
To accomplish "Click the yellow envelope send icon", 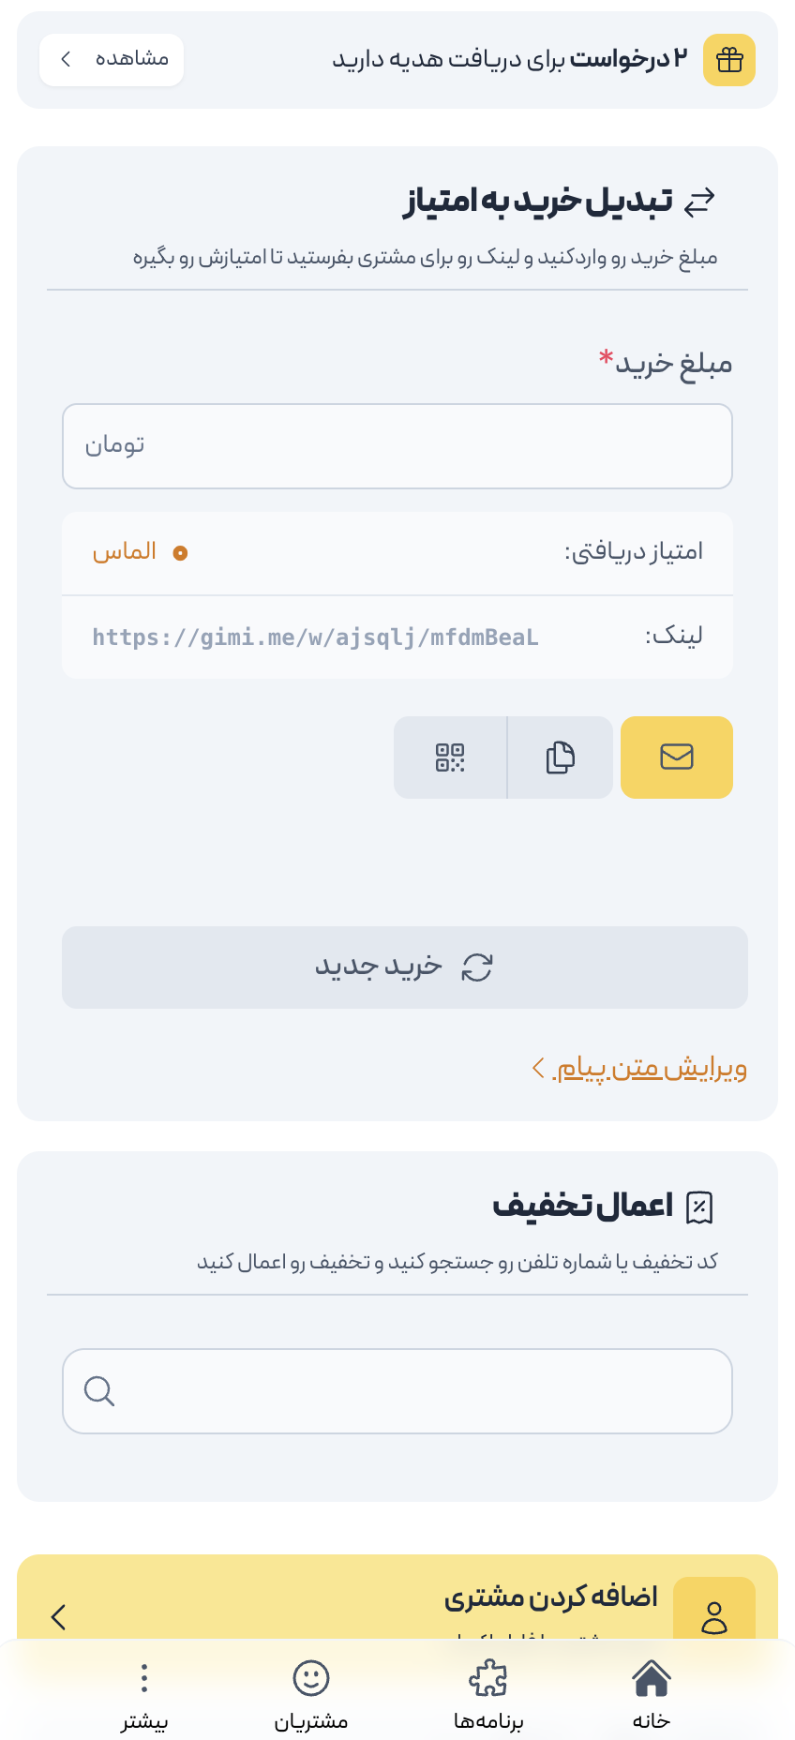I will 677,757.
